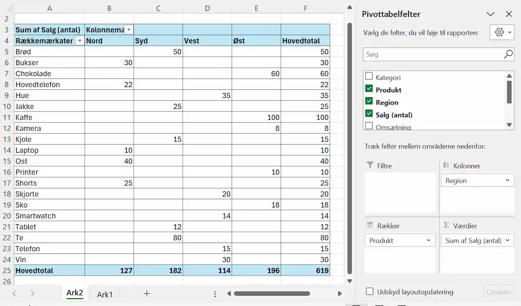Screen dimensions: 521x306
Task: Click the magnifying glass search icon
Action: coord(508,54)
